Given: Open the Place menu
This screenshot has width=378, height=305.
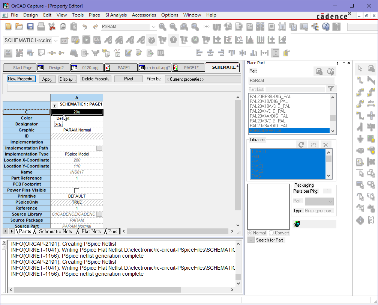Looking at the screenshot, I should [x=94, y=15].
